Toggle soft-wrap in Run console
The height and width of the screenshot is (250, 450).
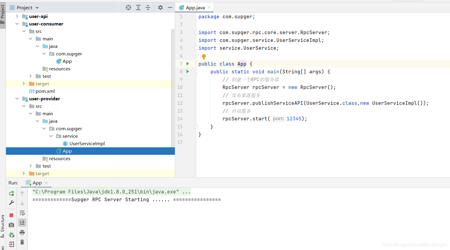[22, 213]
